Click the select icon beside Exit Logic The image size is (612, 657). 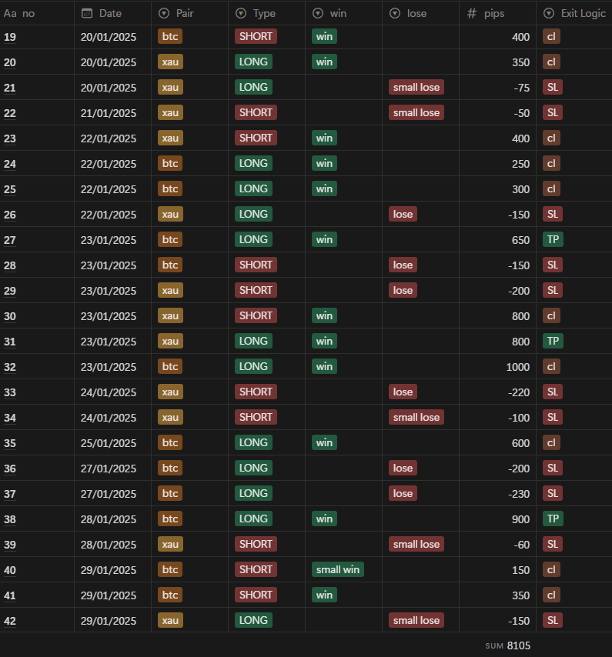tap(549, 13)
